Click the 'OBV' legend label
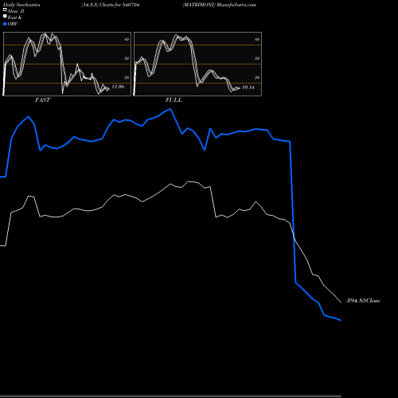 click(13, 24)
